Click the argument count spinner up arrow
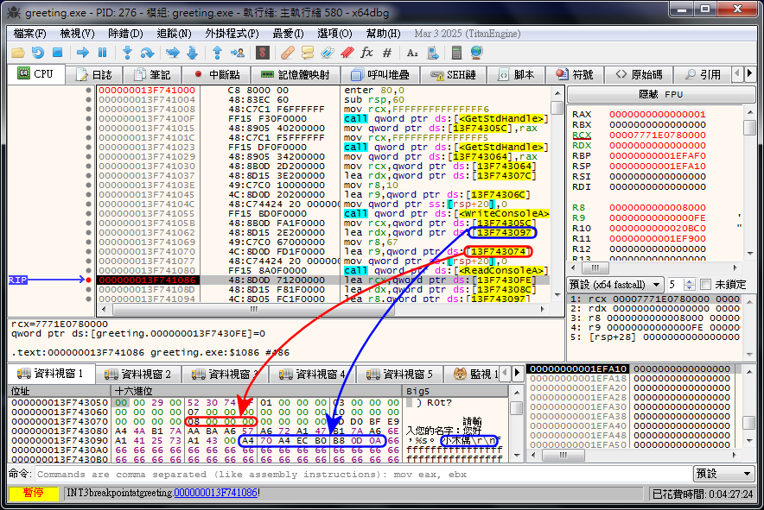The width and height of the screenshot is (764, 510). coord(691,280)
